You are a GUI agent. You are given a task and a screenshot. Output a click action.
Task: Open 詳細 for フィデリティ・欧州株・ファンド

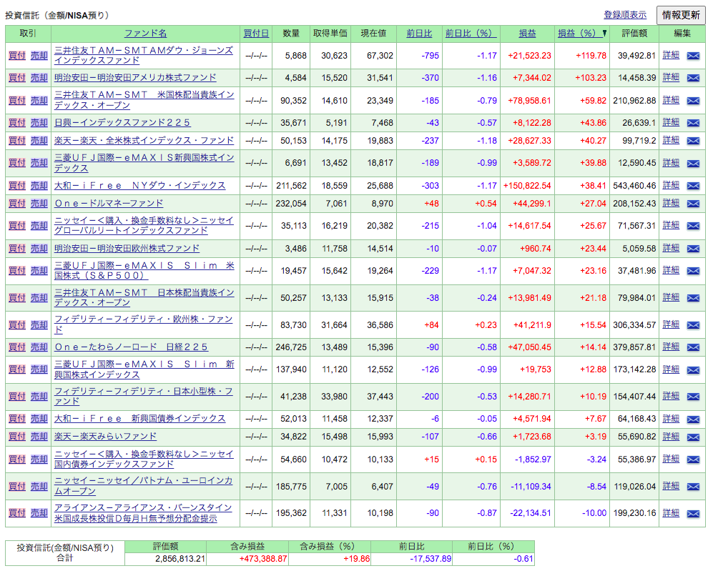(x=671, y=324)
